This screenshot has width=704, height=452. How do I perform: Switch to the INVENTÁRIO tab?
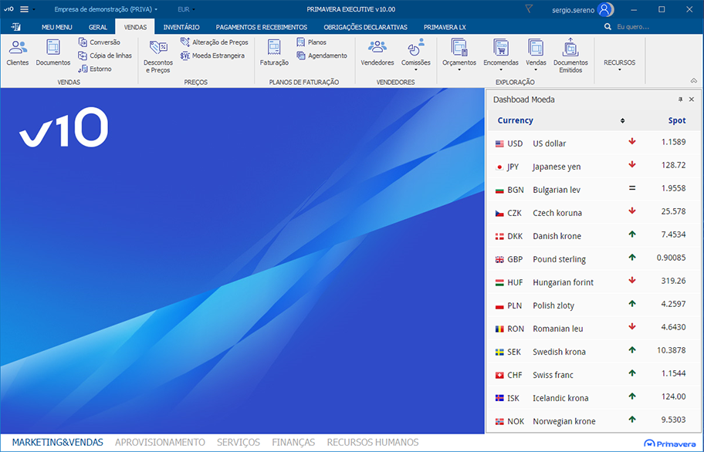coord(181,27)
